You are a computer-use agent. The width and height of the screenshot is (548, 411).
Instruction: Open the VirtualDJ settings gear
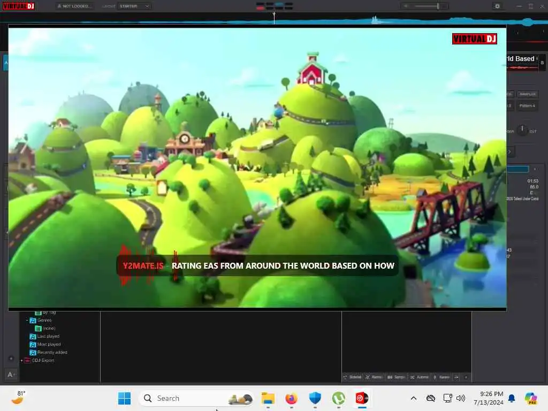coord(497,6)
